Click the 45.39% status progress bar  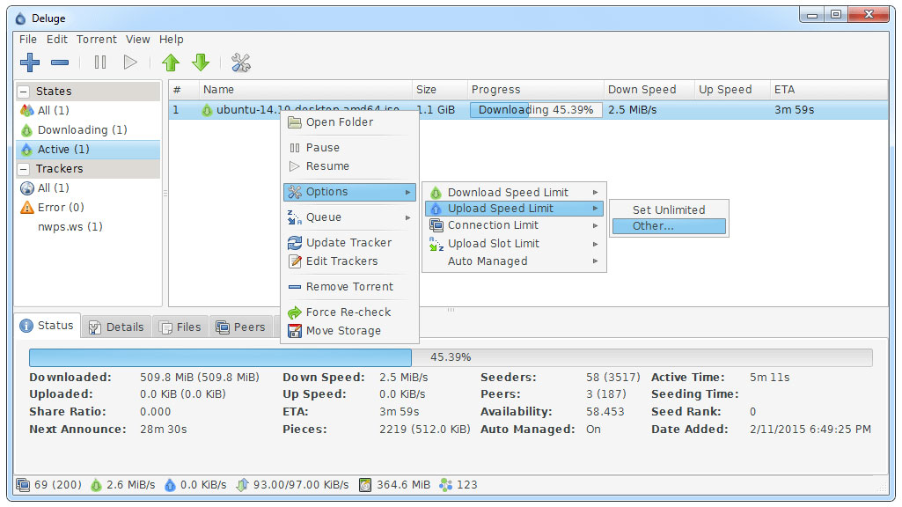pos(451,357)
